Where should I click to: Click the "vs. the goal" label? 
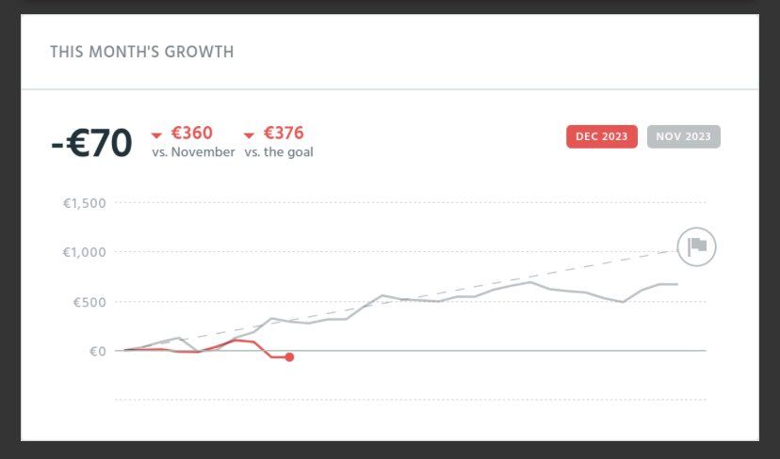278,152
